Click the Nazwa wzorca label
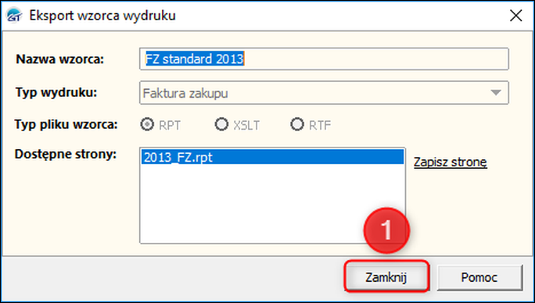The image size is (535, 303). point(60,59)
